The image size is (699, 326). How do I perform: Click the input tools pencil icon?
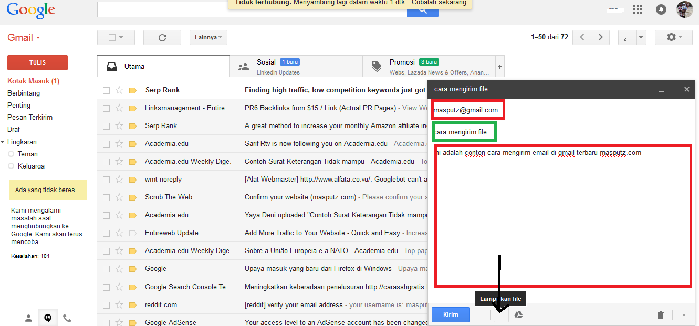click(627, 37)
